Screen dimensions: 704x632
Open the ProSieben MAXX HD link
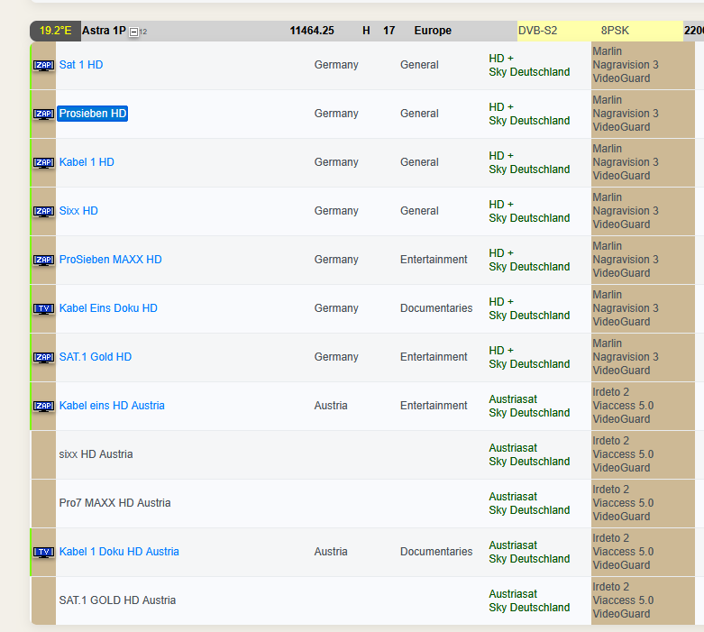tap(111, 260)
